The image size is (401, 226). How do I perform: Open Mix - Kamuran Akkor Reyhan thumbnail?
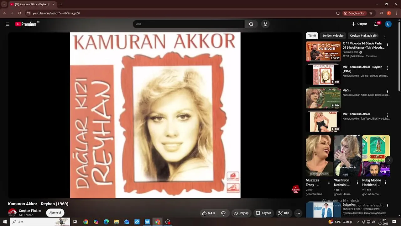[323, 74]
